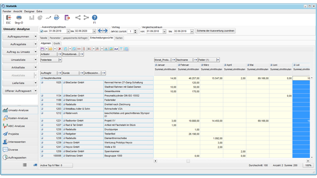317x178 pixels.
Task: Click the Active Top N Filter field
Action: pyautogui.click(x=56, y=165)
